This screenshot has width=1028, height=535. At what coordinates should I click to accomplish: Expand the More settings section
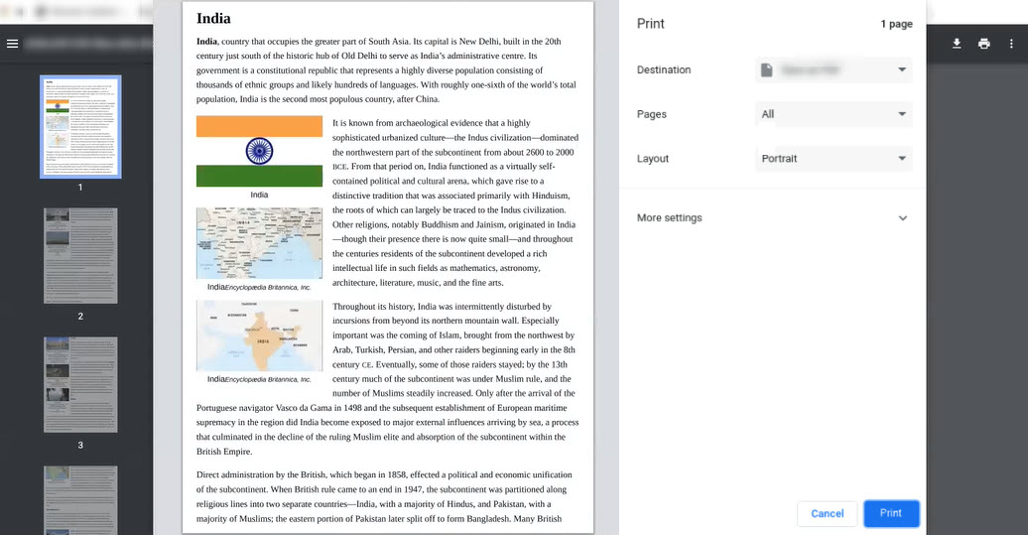point(774,217)
